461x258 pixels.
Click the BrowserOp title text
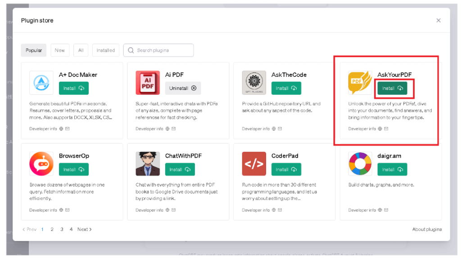[x=74, y=156]
